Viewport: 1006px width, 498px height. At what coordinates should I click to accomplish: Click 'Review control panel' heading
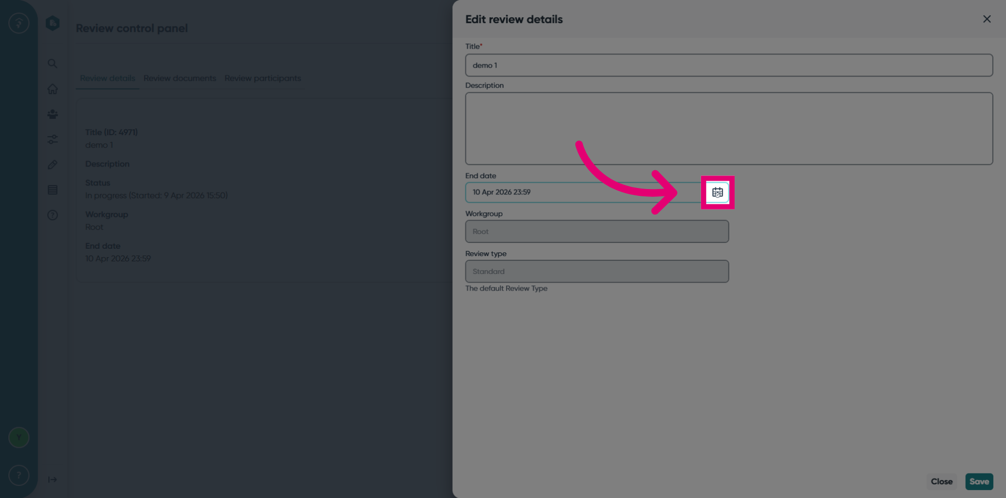132,28
